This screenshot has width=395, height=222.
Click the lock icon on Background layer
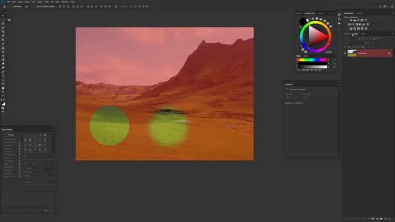[x=389, y=53]
